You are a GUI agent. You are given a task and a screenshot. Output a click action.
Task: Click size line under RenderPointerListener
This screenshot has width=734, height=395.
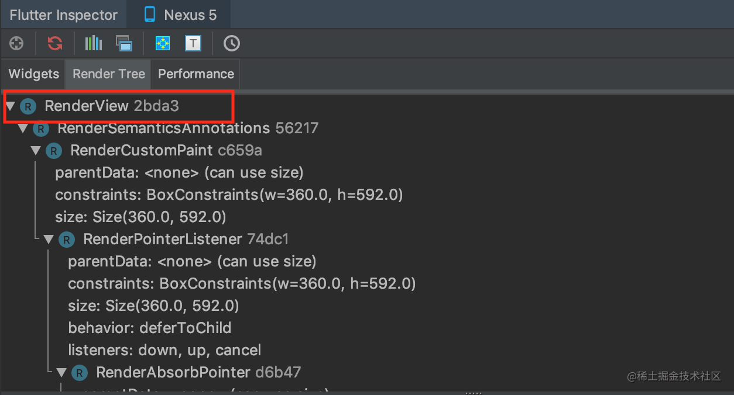point(153,306)
